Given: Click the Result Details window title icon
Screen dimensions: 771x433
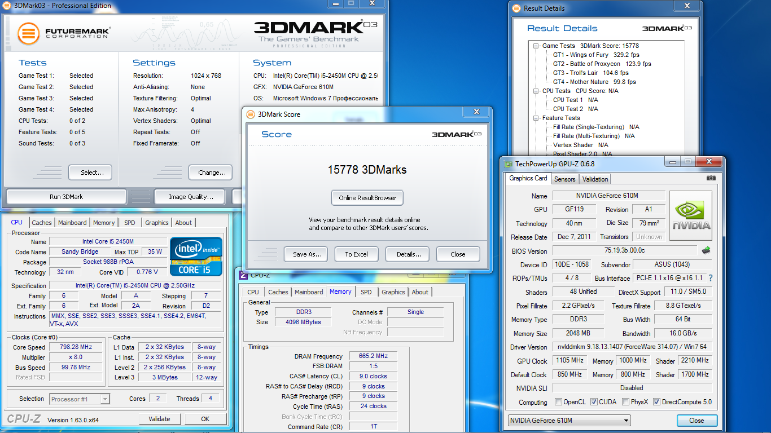Looking at the screenshot, I should (516, 8).
